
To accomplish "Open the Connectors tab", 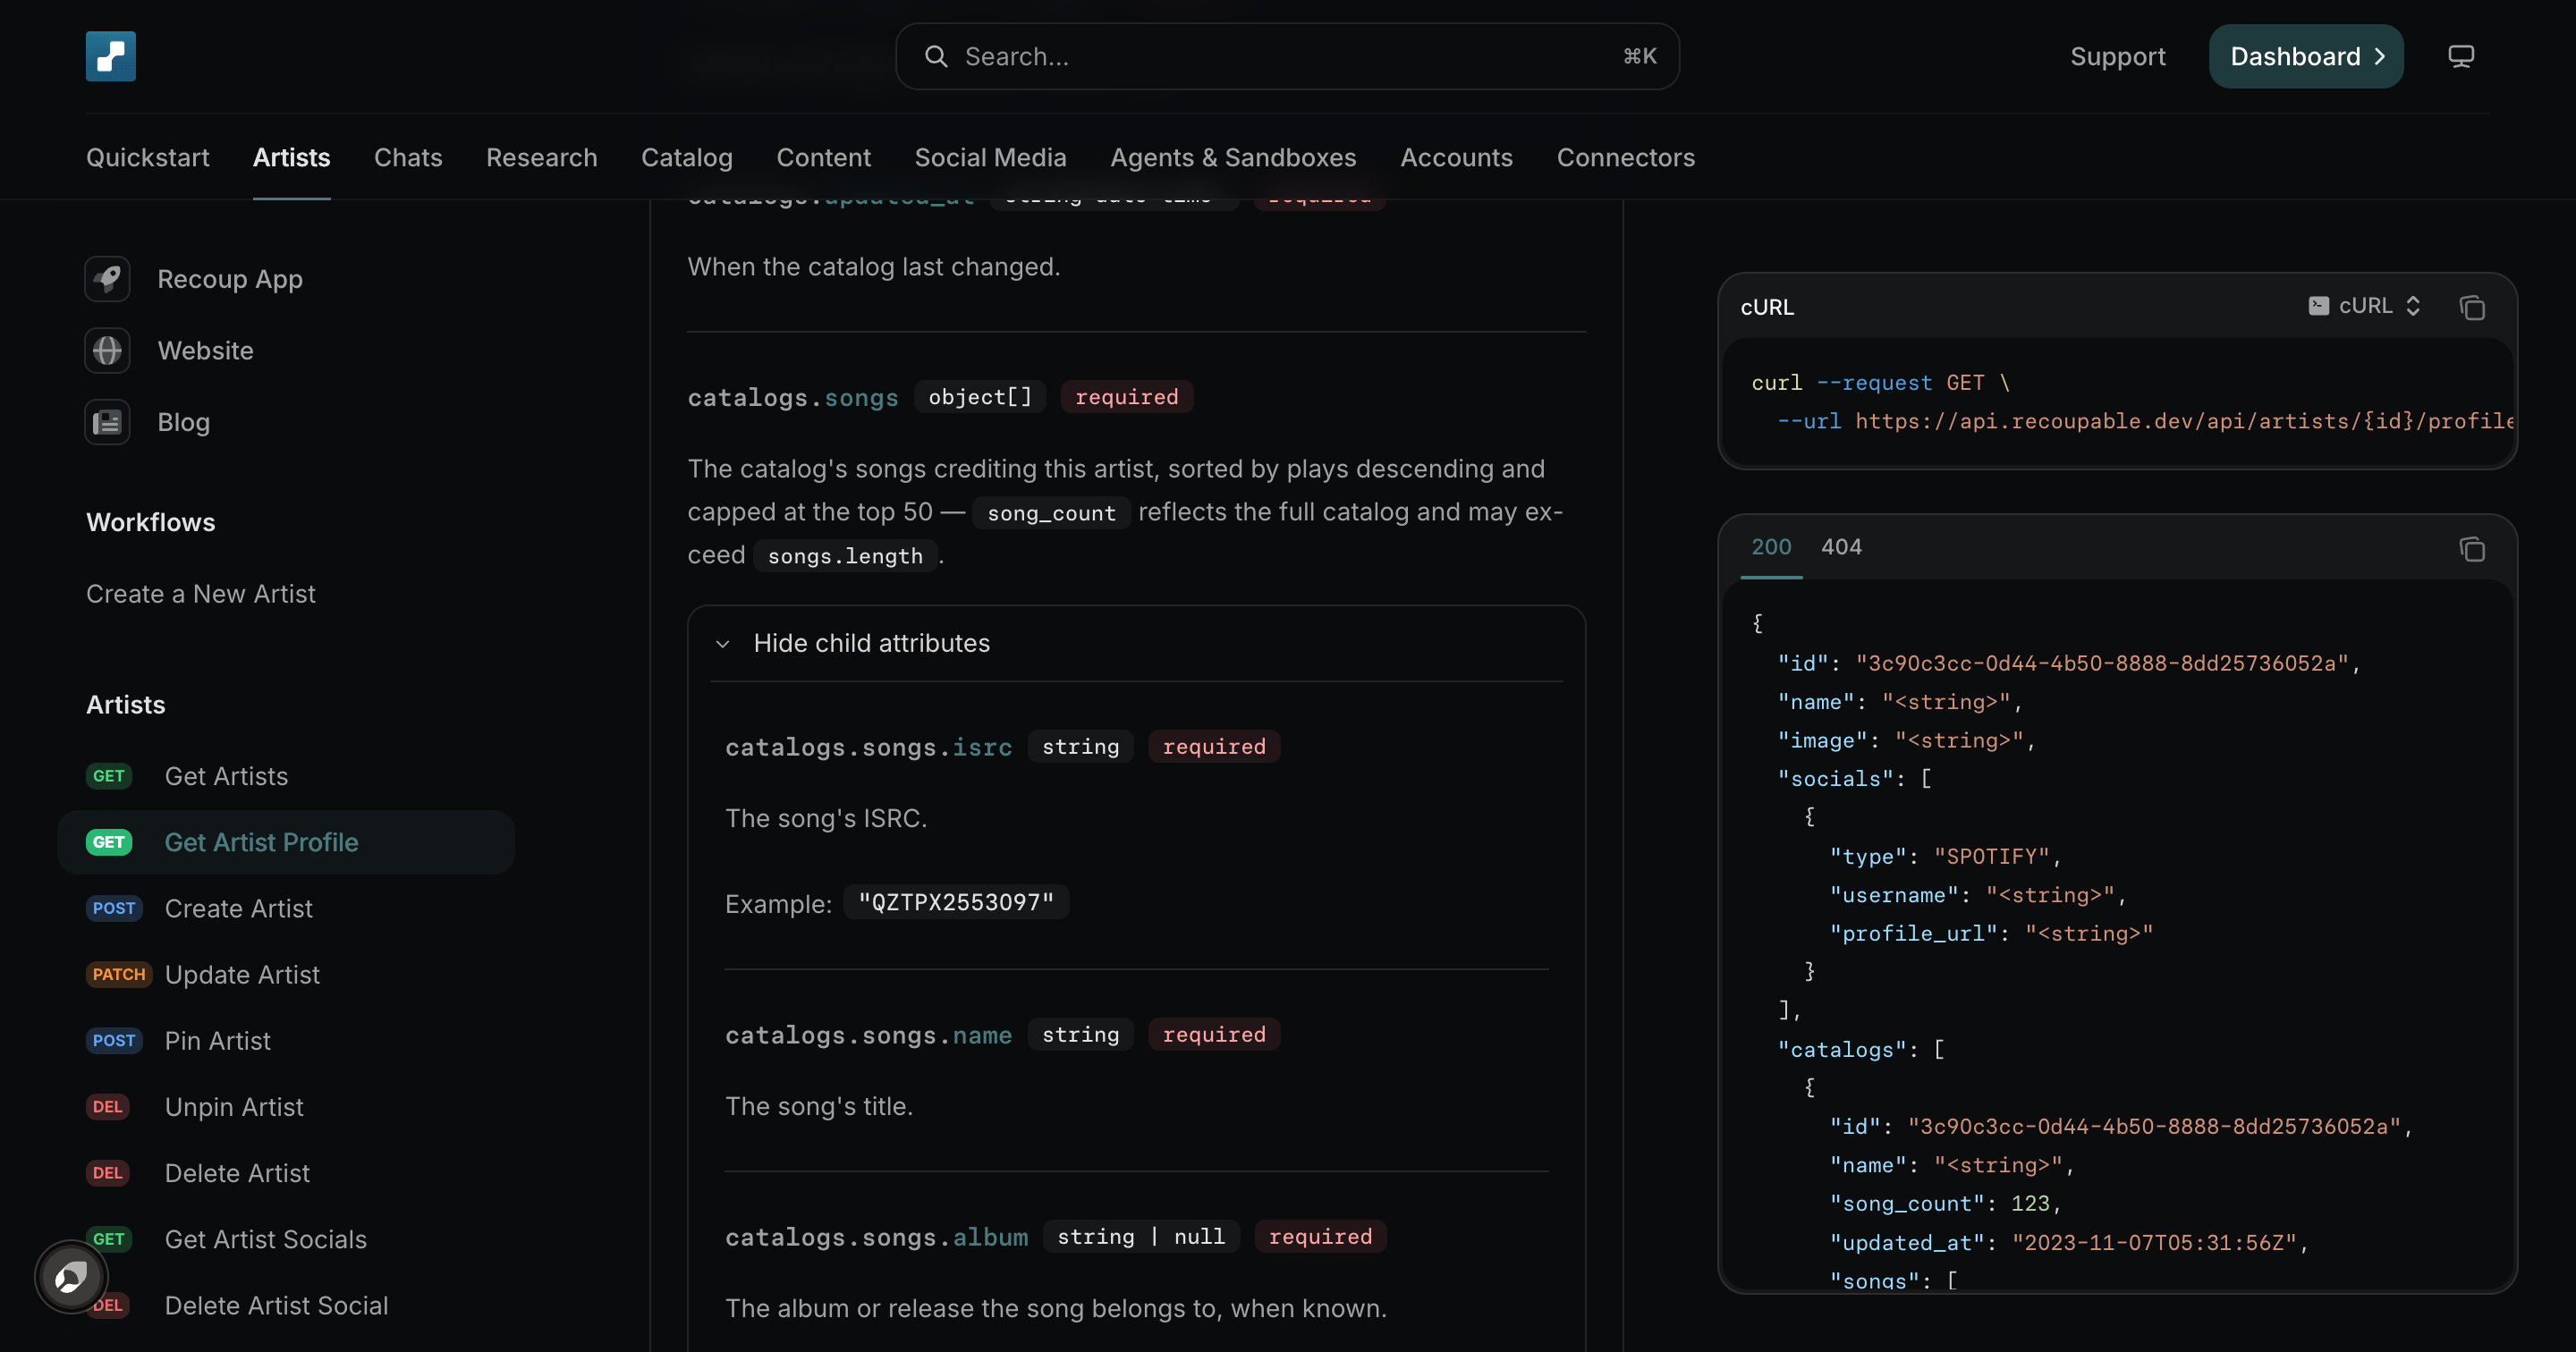I will click(1626, 158).
